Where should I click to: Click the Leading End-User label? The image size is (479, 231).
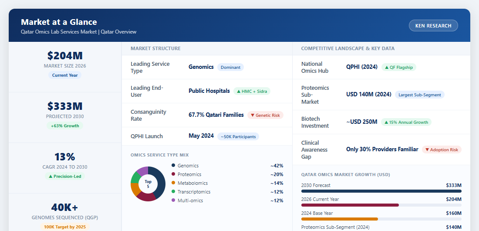pyautogui.click(x=147, y=91)
